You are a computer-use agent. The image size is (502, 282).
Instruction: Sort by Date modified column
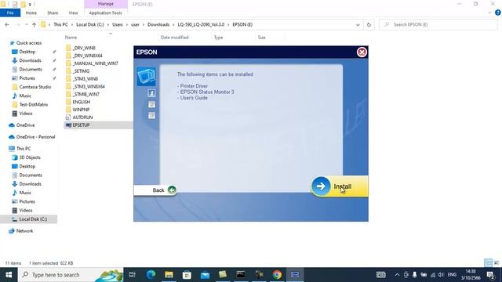click(174, 38)
